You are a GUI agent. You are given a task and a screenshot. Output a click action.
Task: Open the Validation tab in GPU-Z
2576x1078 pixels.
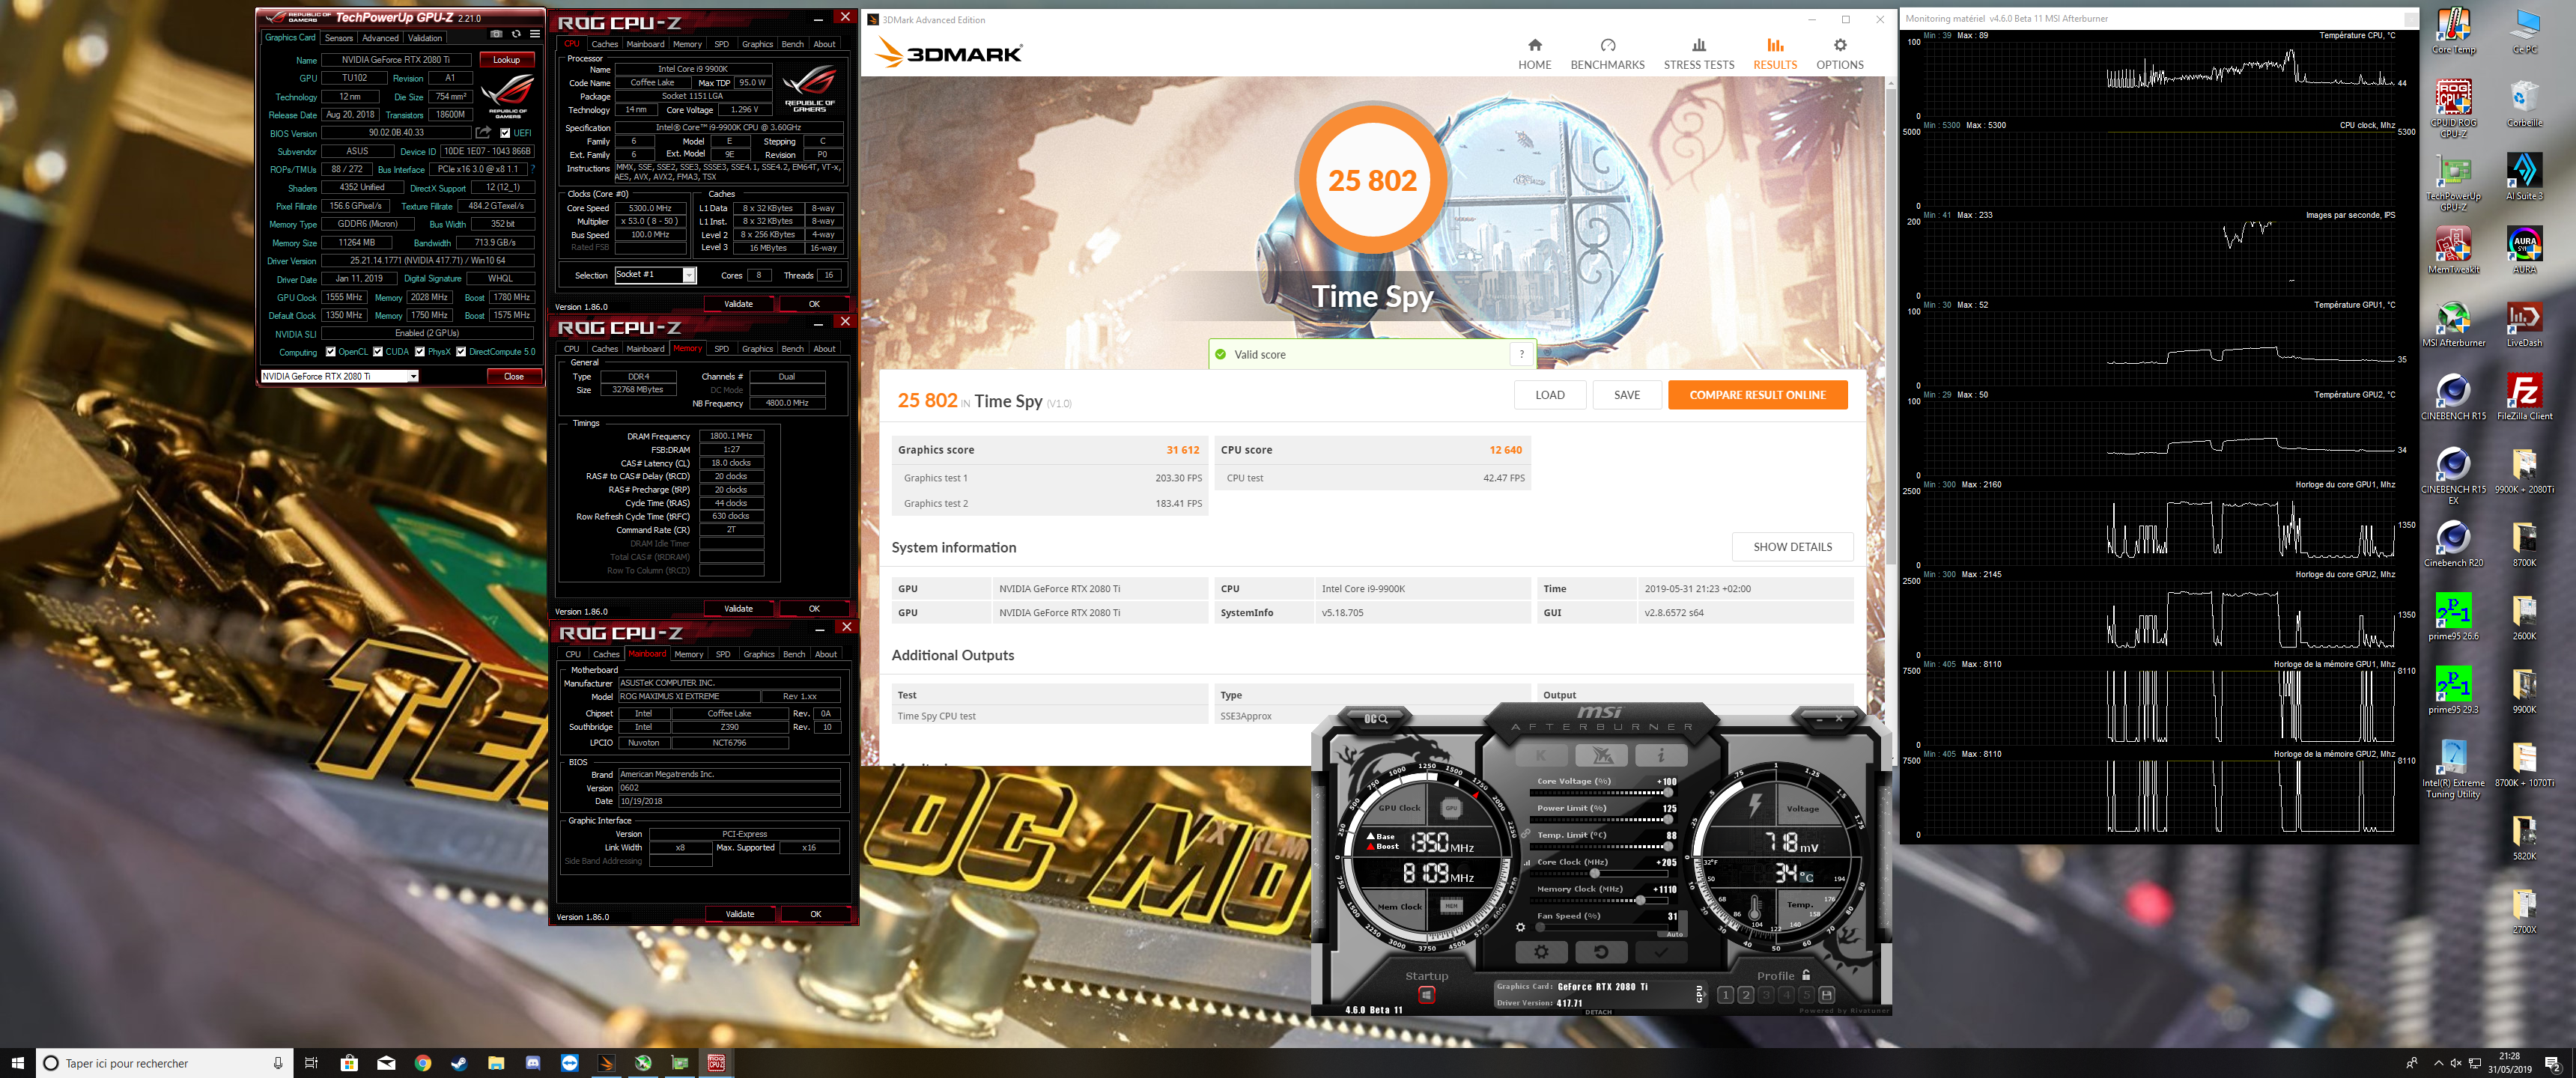[425, 38]
